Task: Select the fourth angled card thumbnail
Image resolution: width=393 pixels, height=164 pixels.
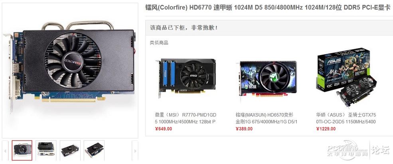Action: (x=94, y=150)
